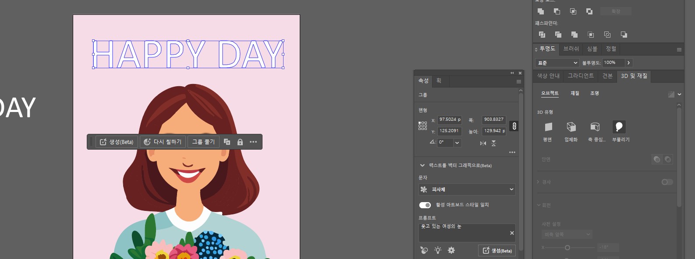Click the Pathfinder Outline icon

pos(607,35)
